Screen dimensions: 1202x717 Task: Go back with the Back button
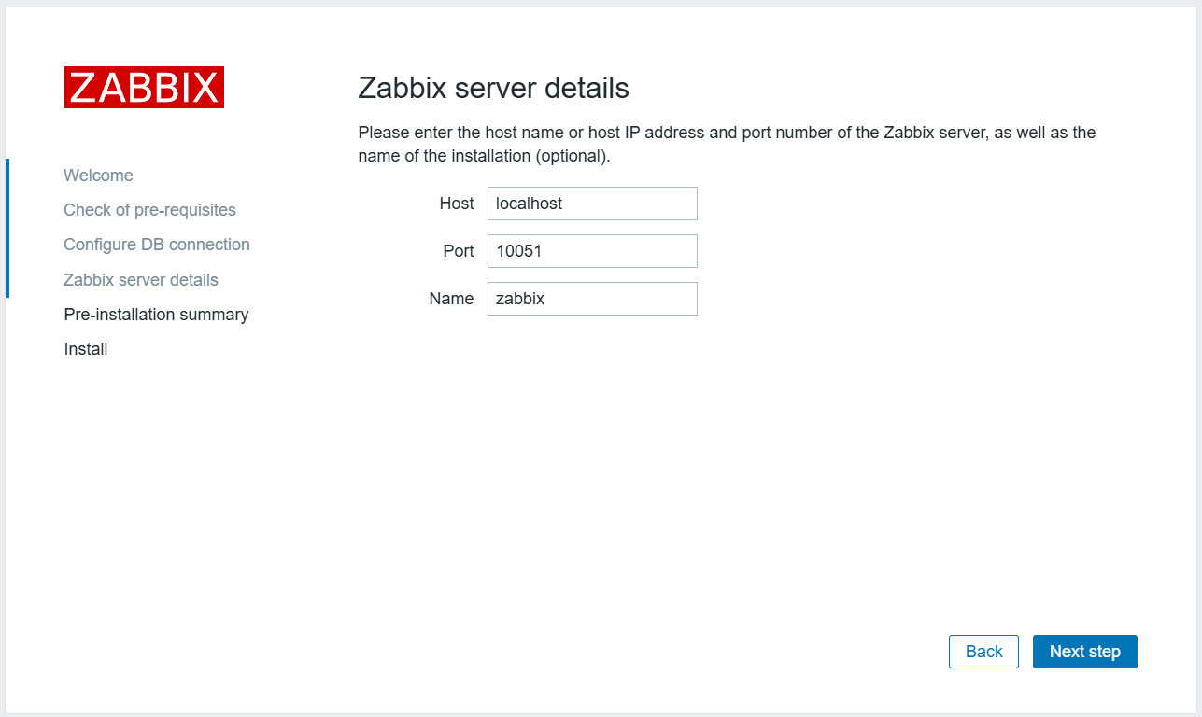tap(983, 652)
